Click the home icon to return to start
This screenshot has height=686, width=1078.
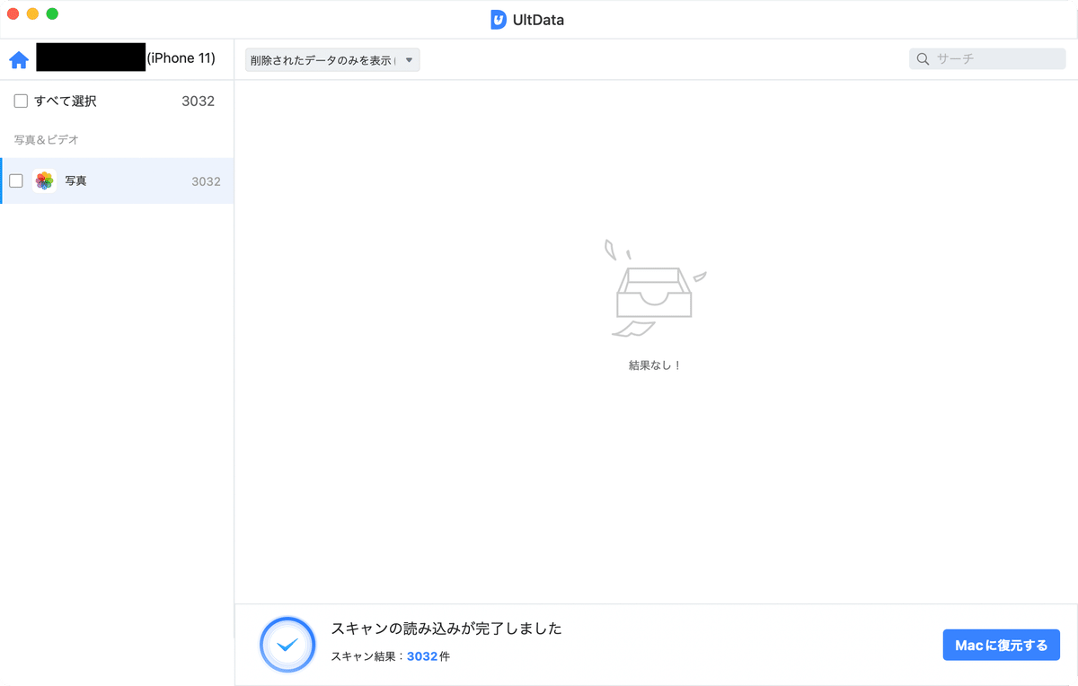coord(18,58)
